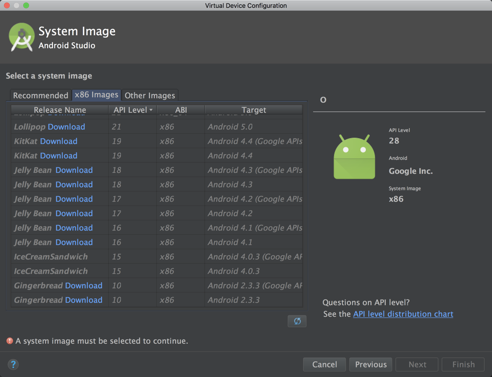The image size is (492, 377).
Task: Click the refresh system images icon button
Action: click(297, 321)
